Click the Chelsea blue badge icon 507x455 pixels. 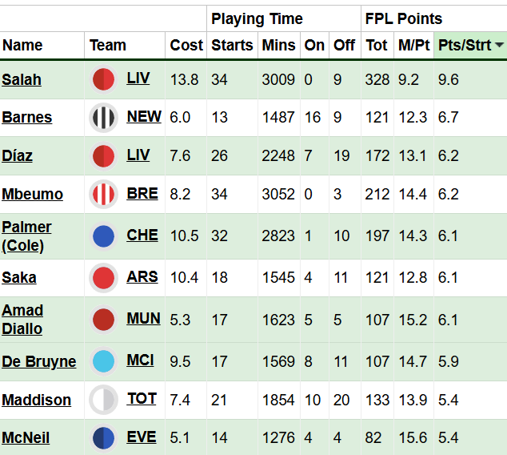pyautogui.click(x=104, y=236)
